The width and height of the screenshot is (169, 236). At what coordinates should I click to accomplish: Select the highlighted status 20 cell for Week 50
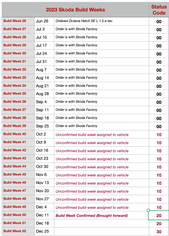tap(159, 215)
